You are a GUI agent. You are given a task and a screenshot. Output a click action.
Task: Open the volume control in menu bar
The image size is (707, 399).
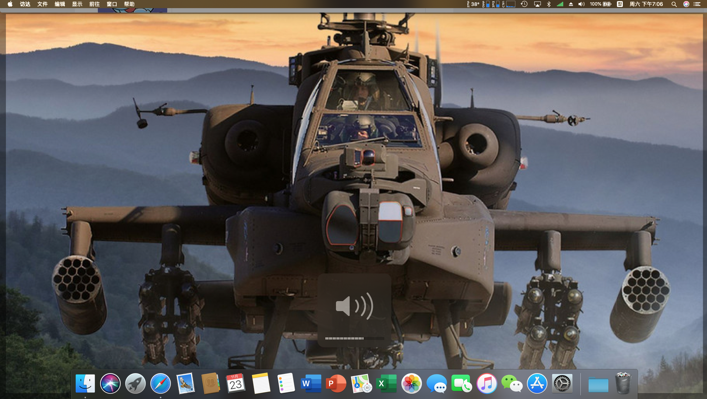pyautogui.click(x=581, y=4)
